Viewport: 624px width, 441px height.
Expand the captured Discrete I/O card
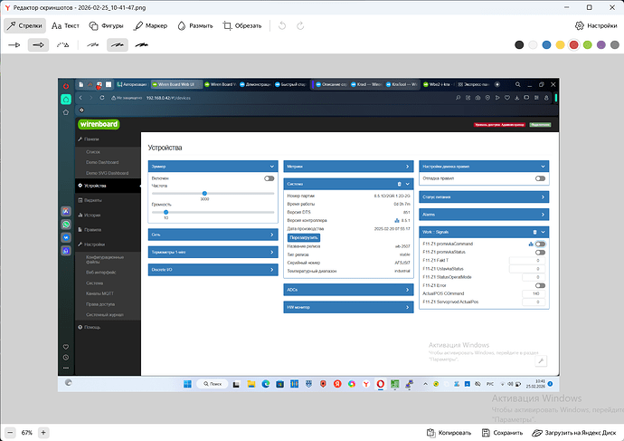(213, 270)
